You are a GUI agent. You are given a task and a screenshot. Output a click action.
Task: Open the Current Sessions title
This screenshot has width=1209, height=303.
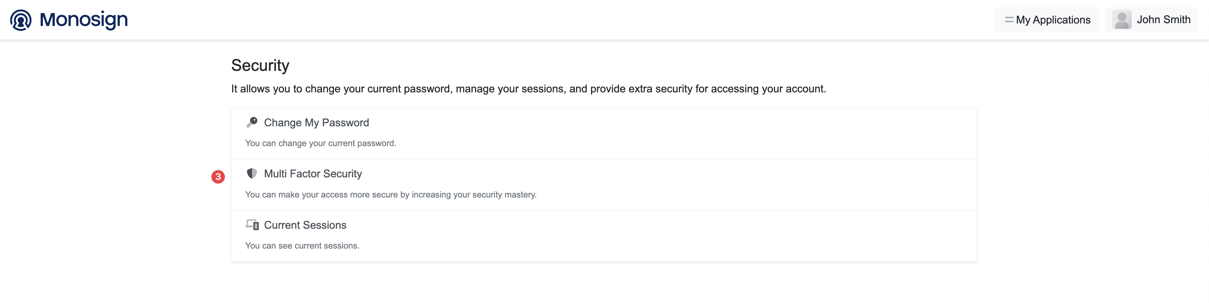click(x=305, y=225)
